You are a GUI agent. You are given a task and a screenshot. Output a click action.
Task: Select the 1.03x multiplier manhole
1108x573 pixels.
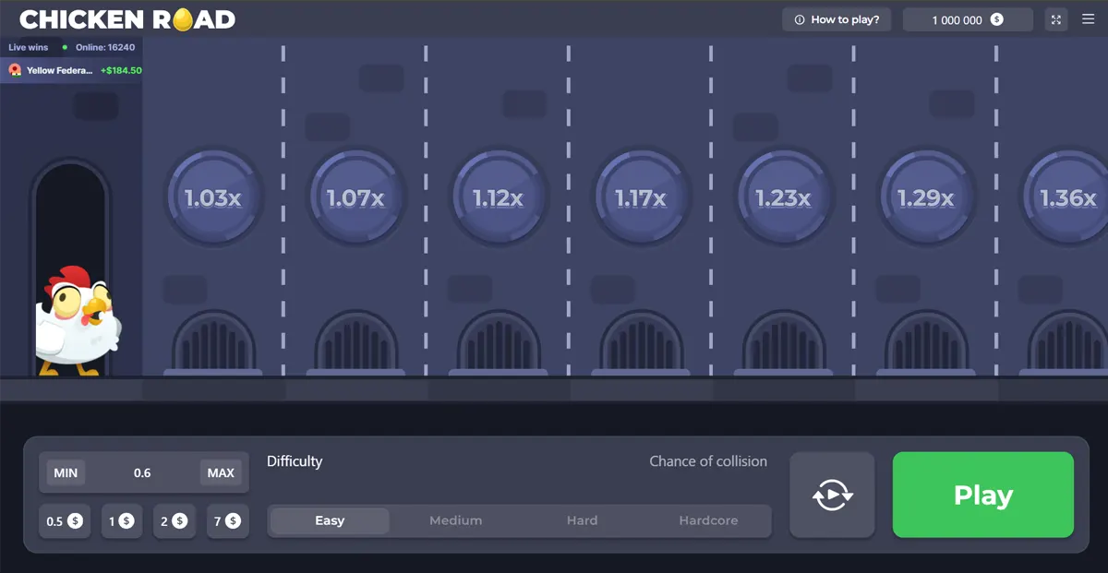[214, 197]
